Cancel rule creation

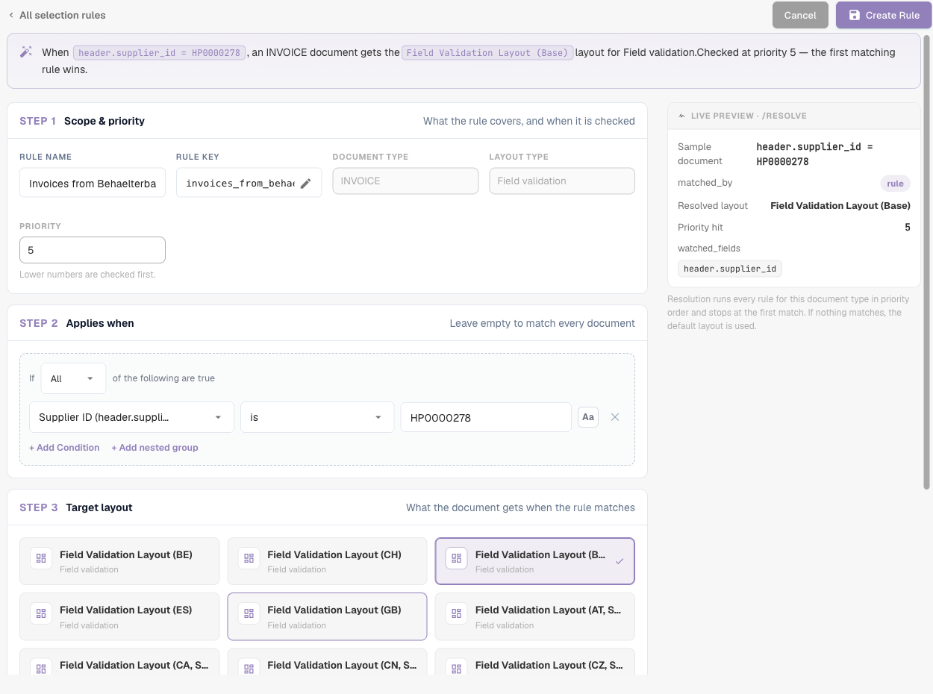click(800, 15)
